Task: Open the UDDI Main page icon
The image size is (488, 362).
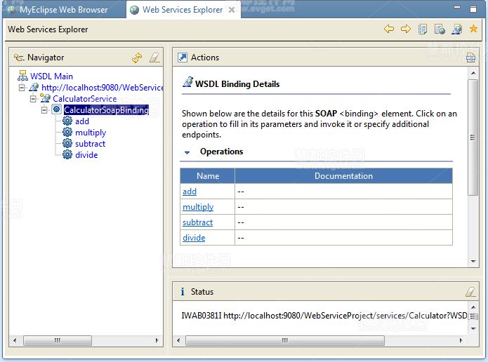Action: pyautogui.click(x=422, y=29)
